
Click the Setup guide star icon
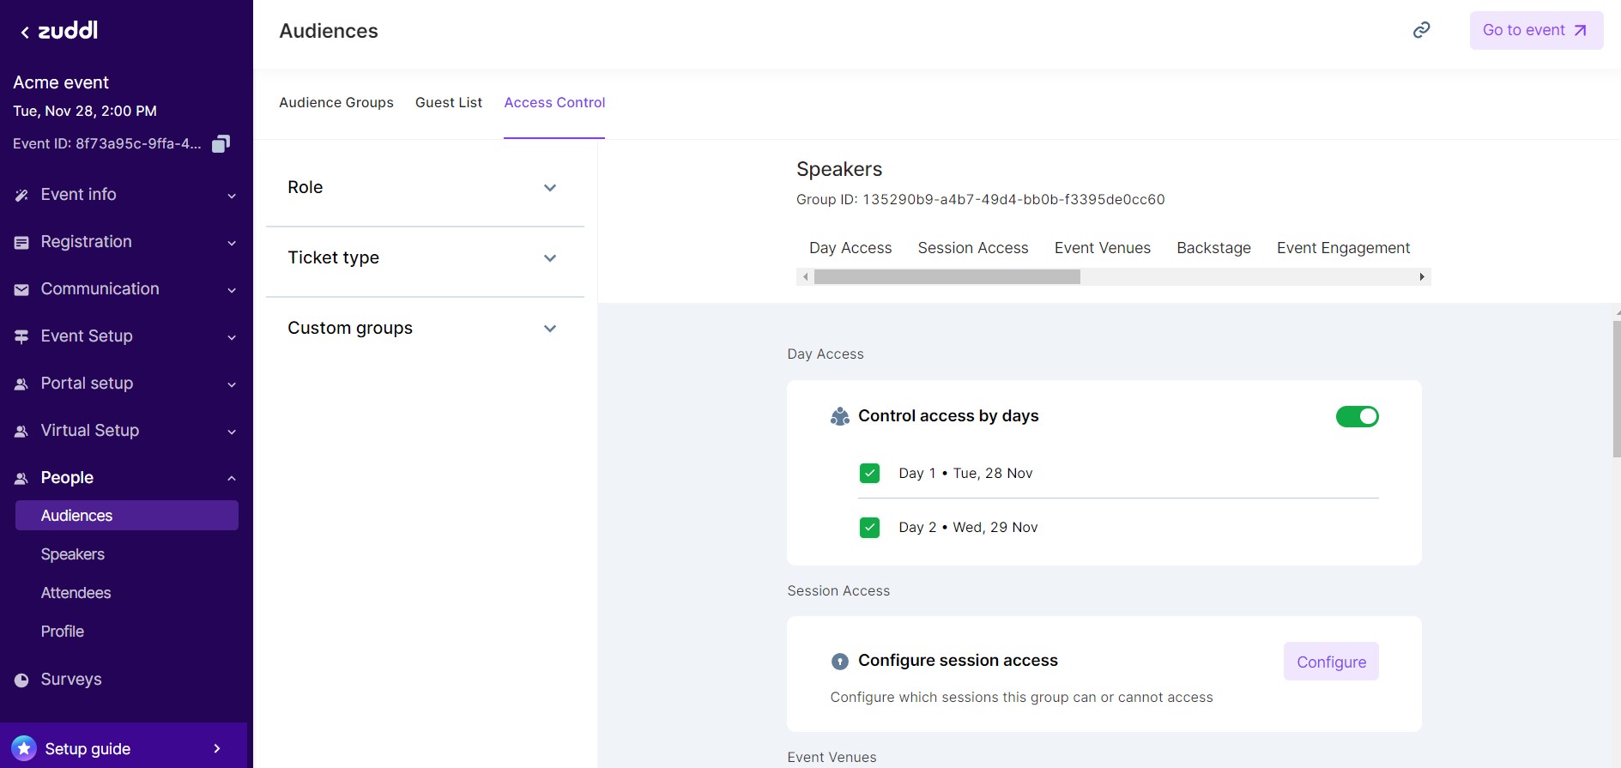24,748
